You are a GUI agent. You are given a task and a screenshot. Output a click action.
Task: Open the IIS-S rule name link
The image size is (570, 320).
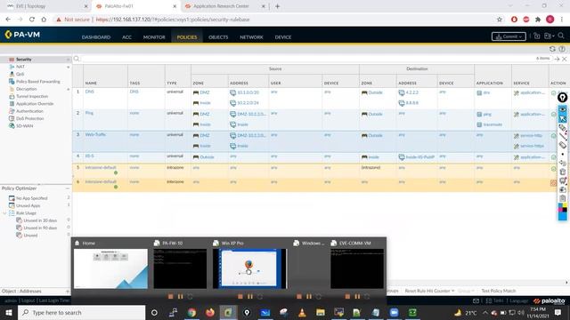tap(90, 156)
